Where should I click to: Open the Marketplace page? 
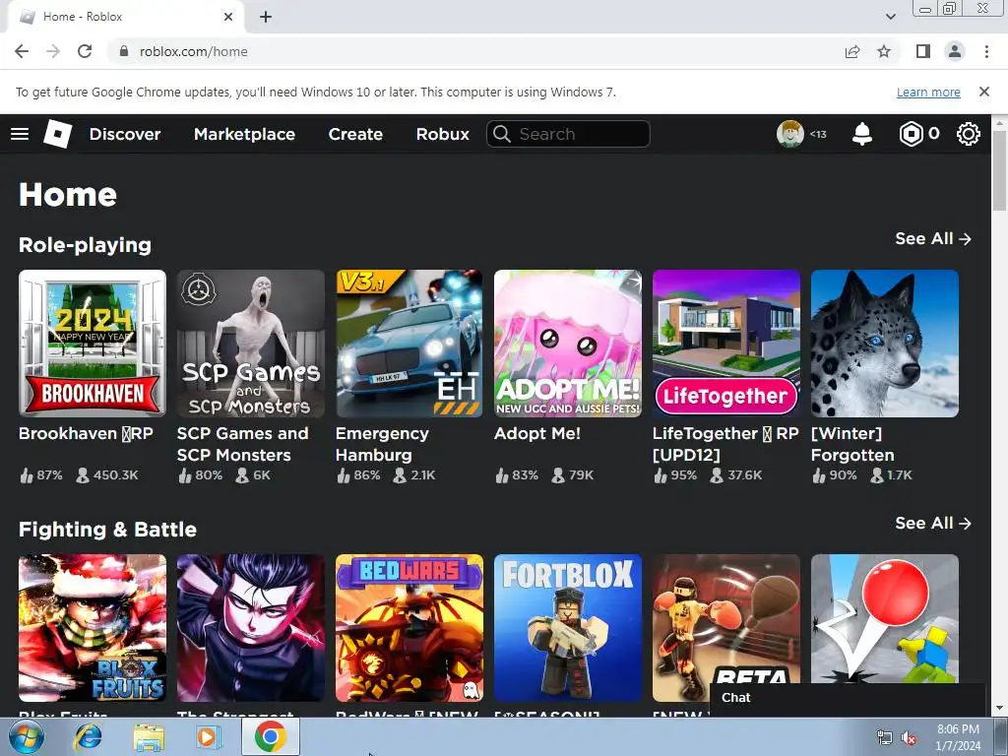pyautogui.click(x=244, y=134)
